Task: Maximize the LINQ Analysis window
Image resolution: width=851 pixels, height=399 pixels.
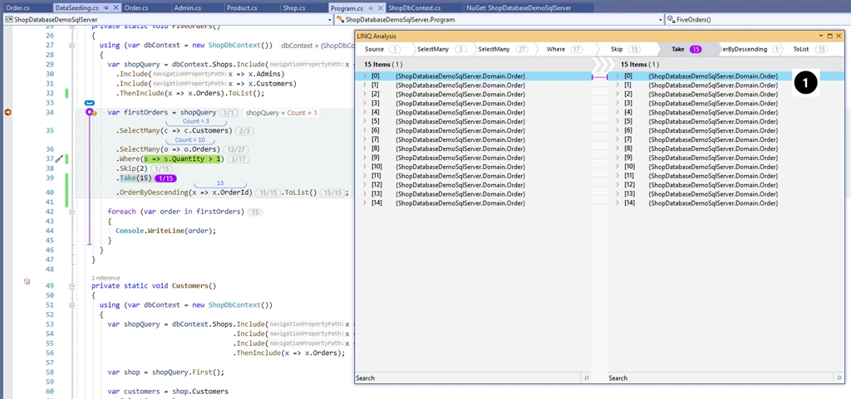Action: pos(830,36)
